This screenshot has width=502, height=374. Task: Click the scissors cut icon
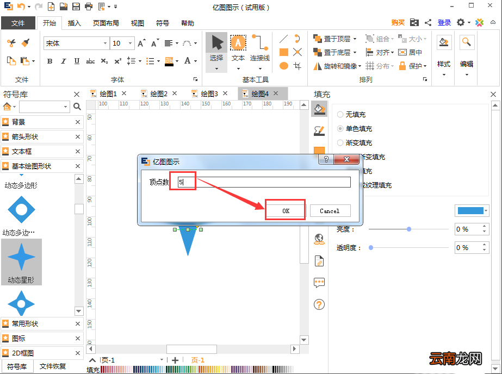coord(11,43)
